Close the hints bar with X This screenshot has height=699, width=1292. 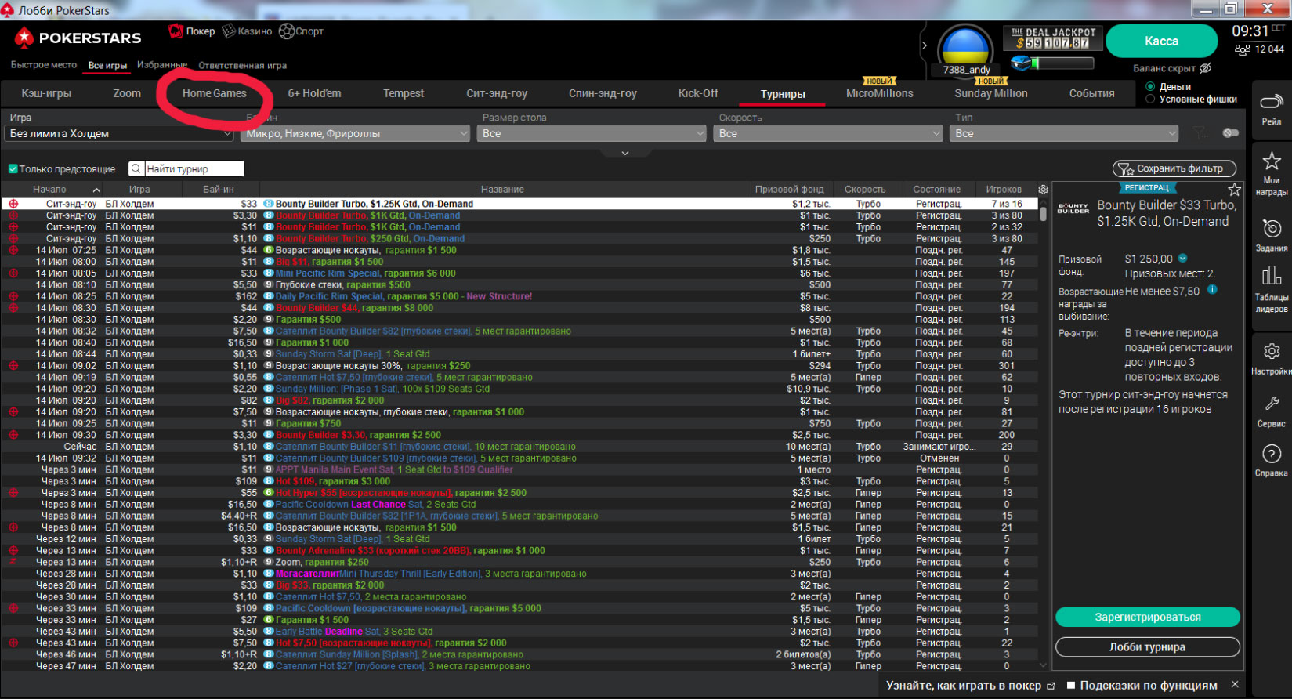point(1235,685)
